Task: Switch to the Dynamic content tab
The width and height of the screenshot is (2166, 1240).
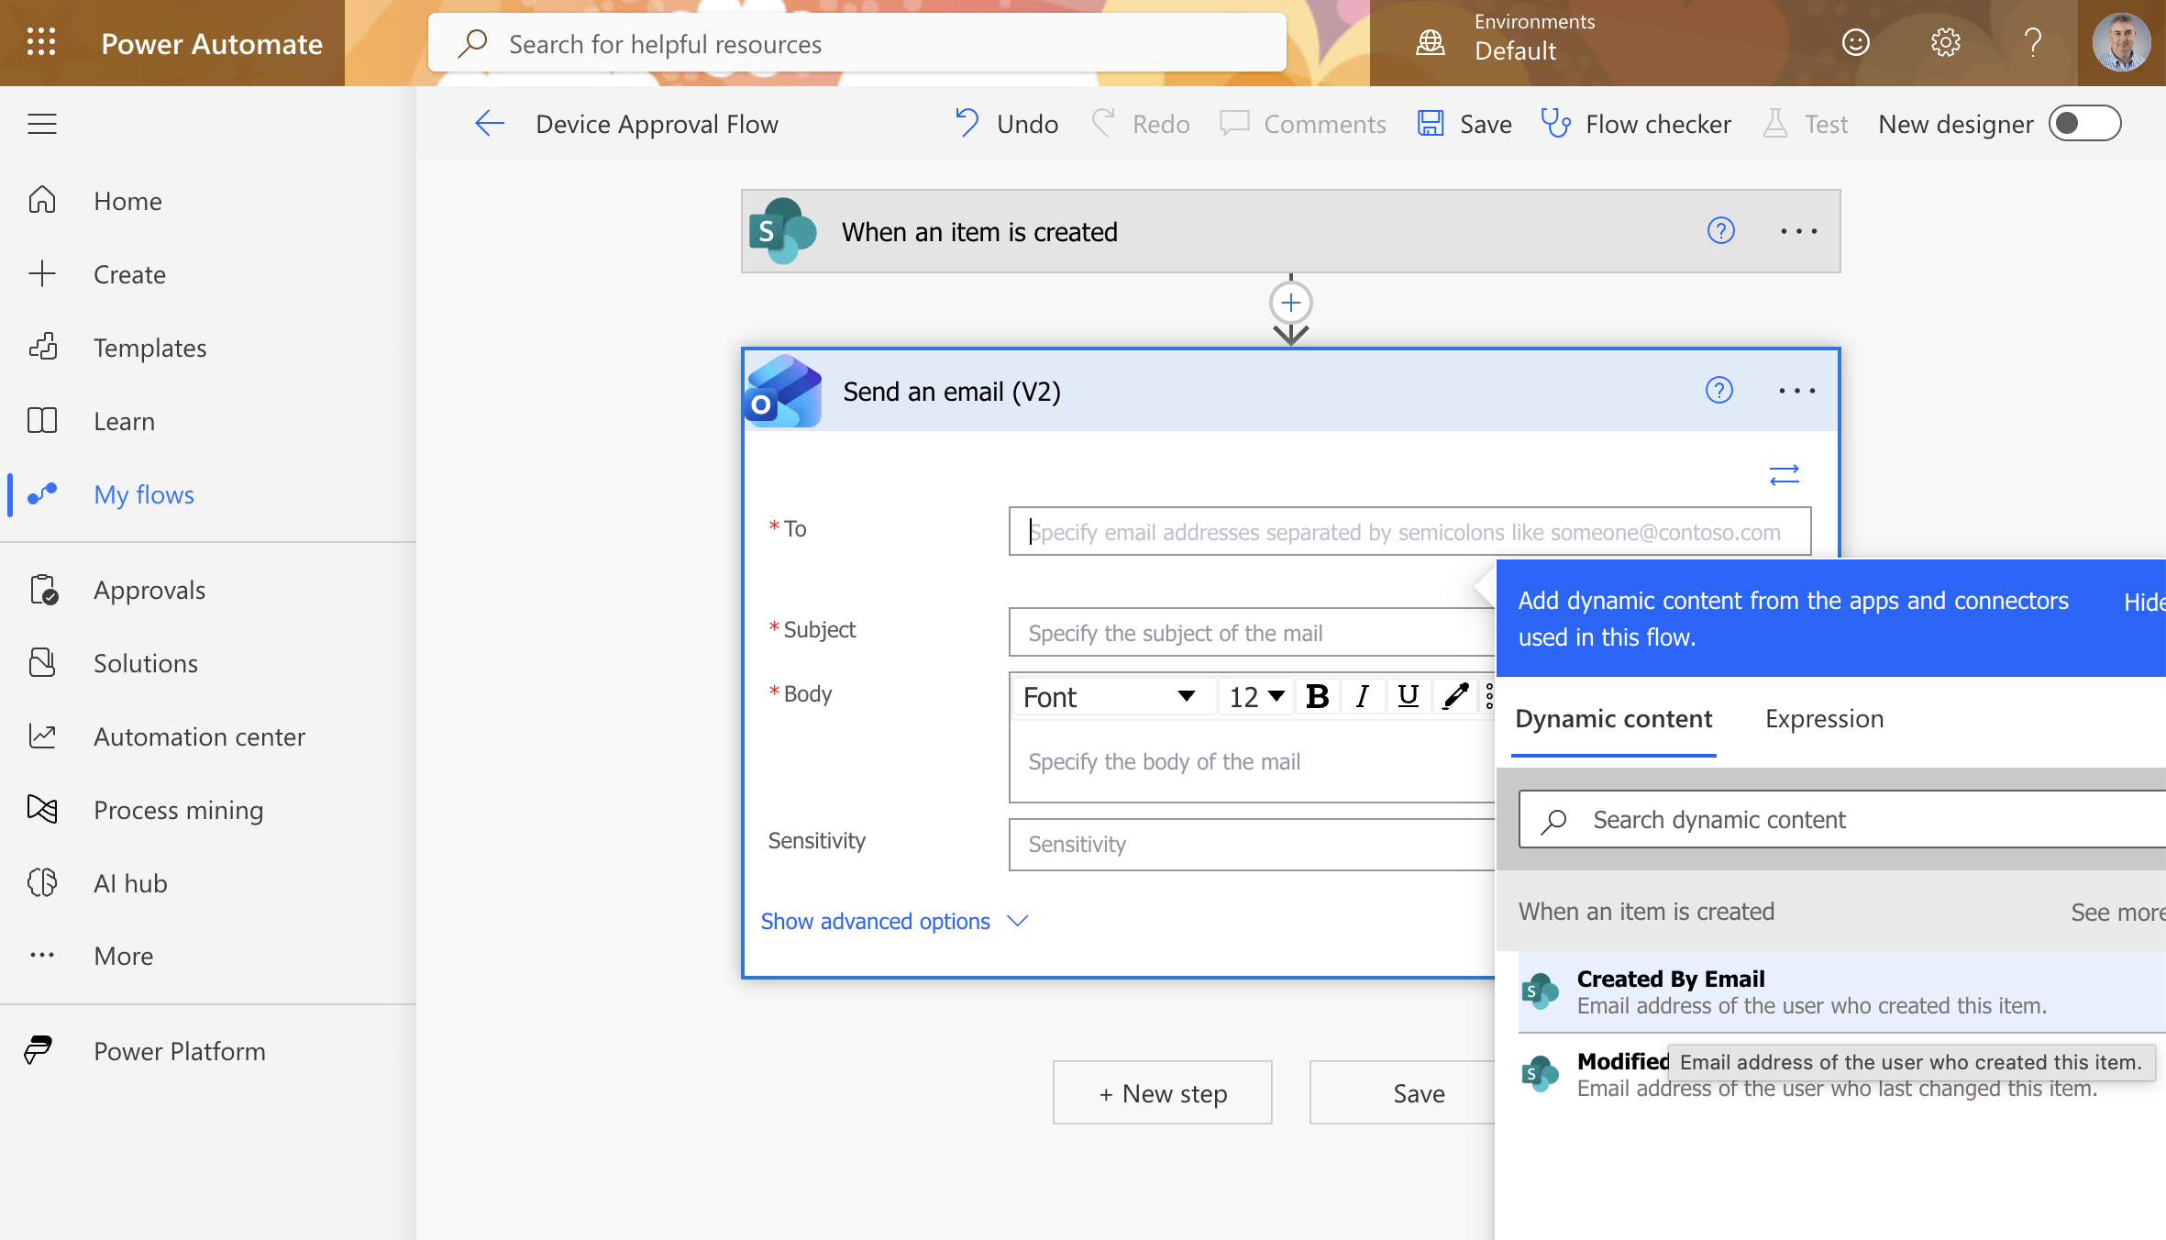Action: click(x=1613, y=719)
